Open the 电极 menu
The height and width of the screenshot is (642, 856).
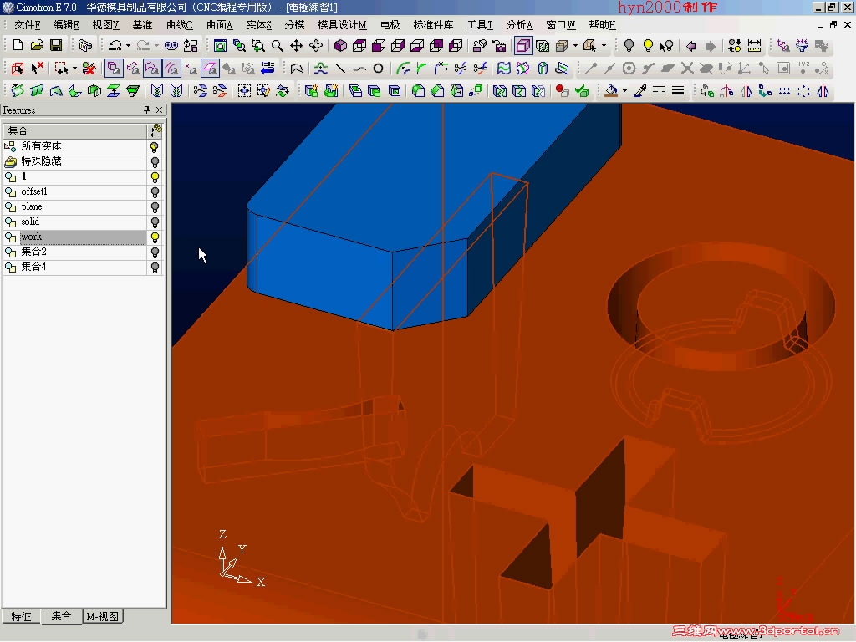390,25
